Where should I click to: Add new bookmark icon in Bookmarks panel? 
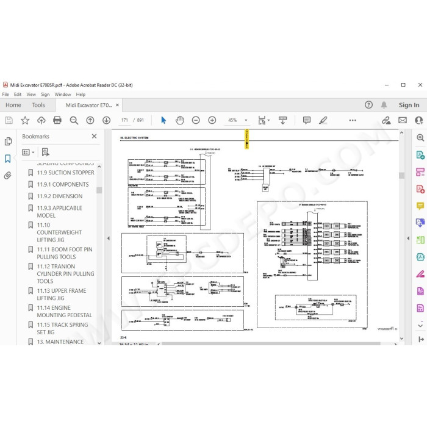click(46, 152)
